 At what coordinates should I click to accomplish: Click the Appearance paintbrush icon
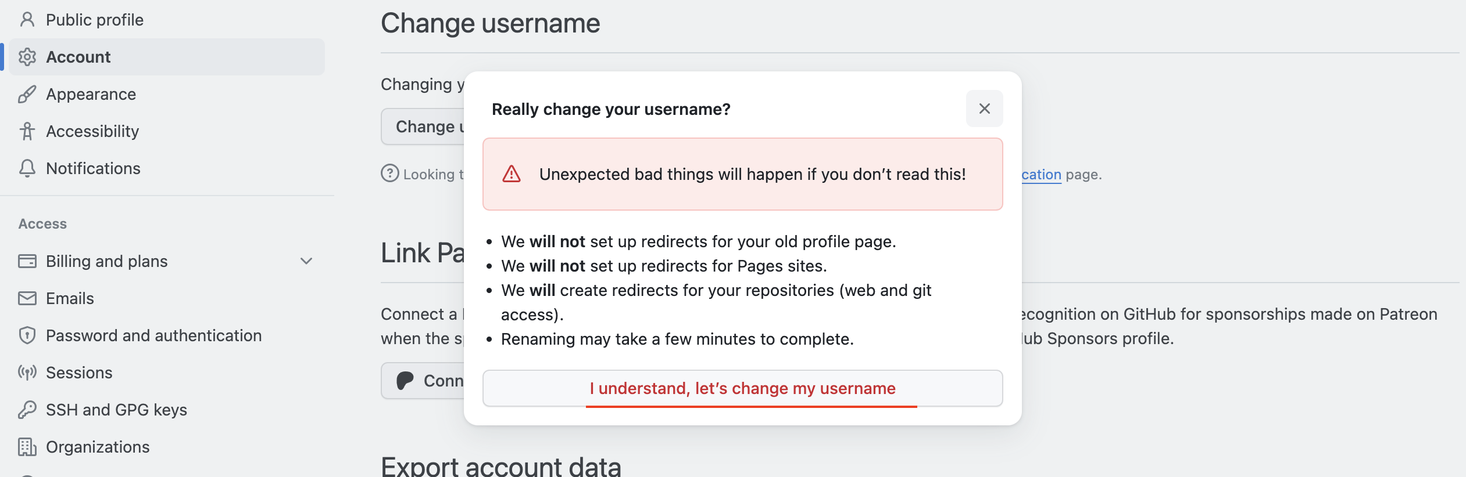(x=27, y=94)
